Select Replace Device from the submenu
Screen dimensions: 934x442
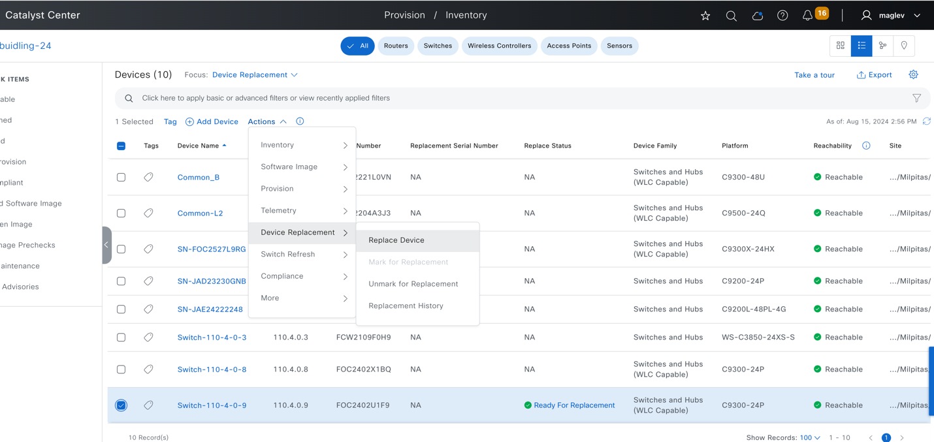(396, 240)
